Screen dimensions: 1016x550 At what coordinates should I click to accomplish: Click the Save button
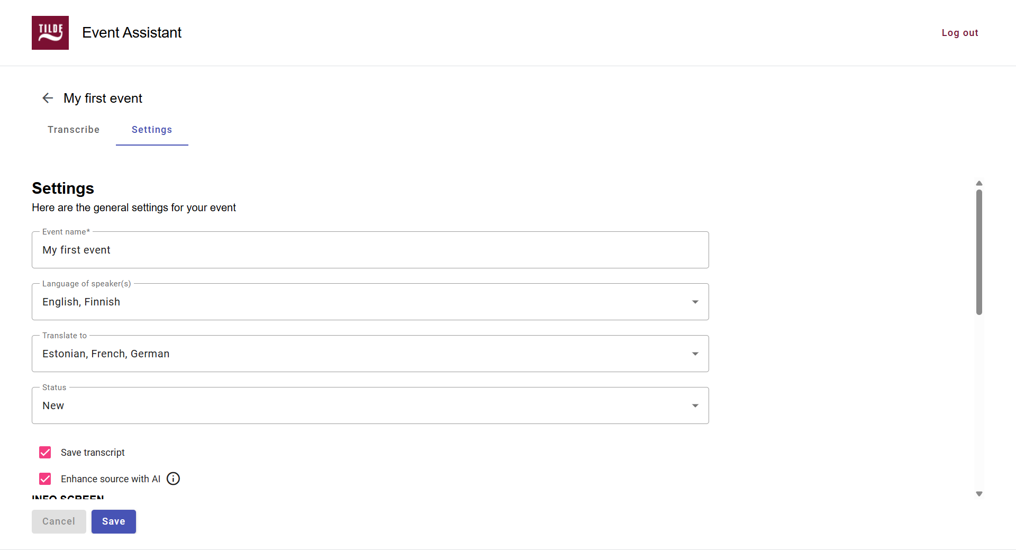click(114, 521)
